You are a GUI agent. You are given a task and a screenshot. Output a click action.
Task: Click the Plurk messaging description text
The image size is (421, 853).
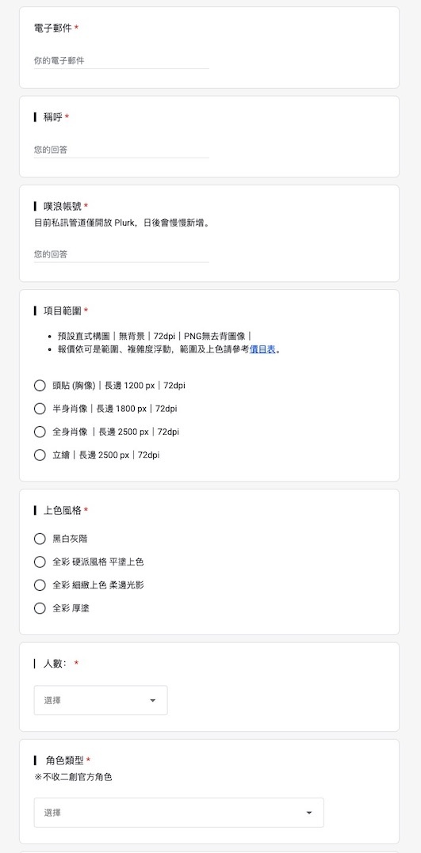point(121,223)
